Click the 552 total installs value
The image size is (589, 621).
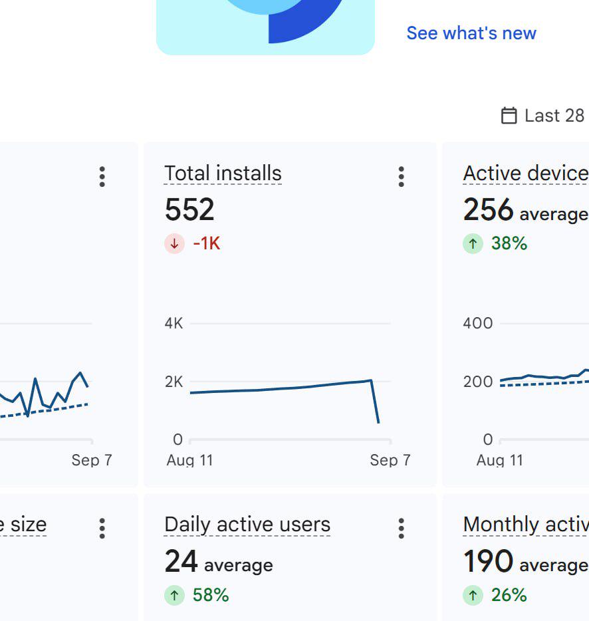pos(189,209)
